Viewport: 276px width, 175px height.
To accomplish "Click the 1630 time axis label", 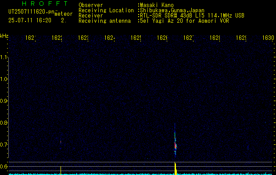I will [x=268, y=38].
